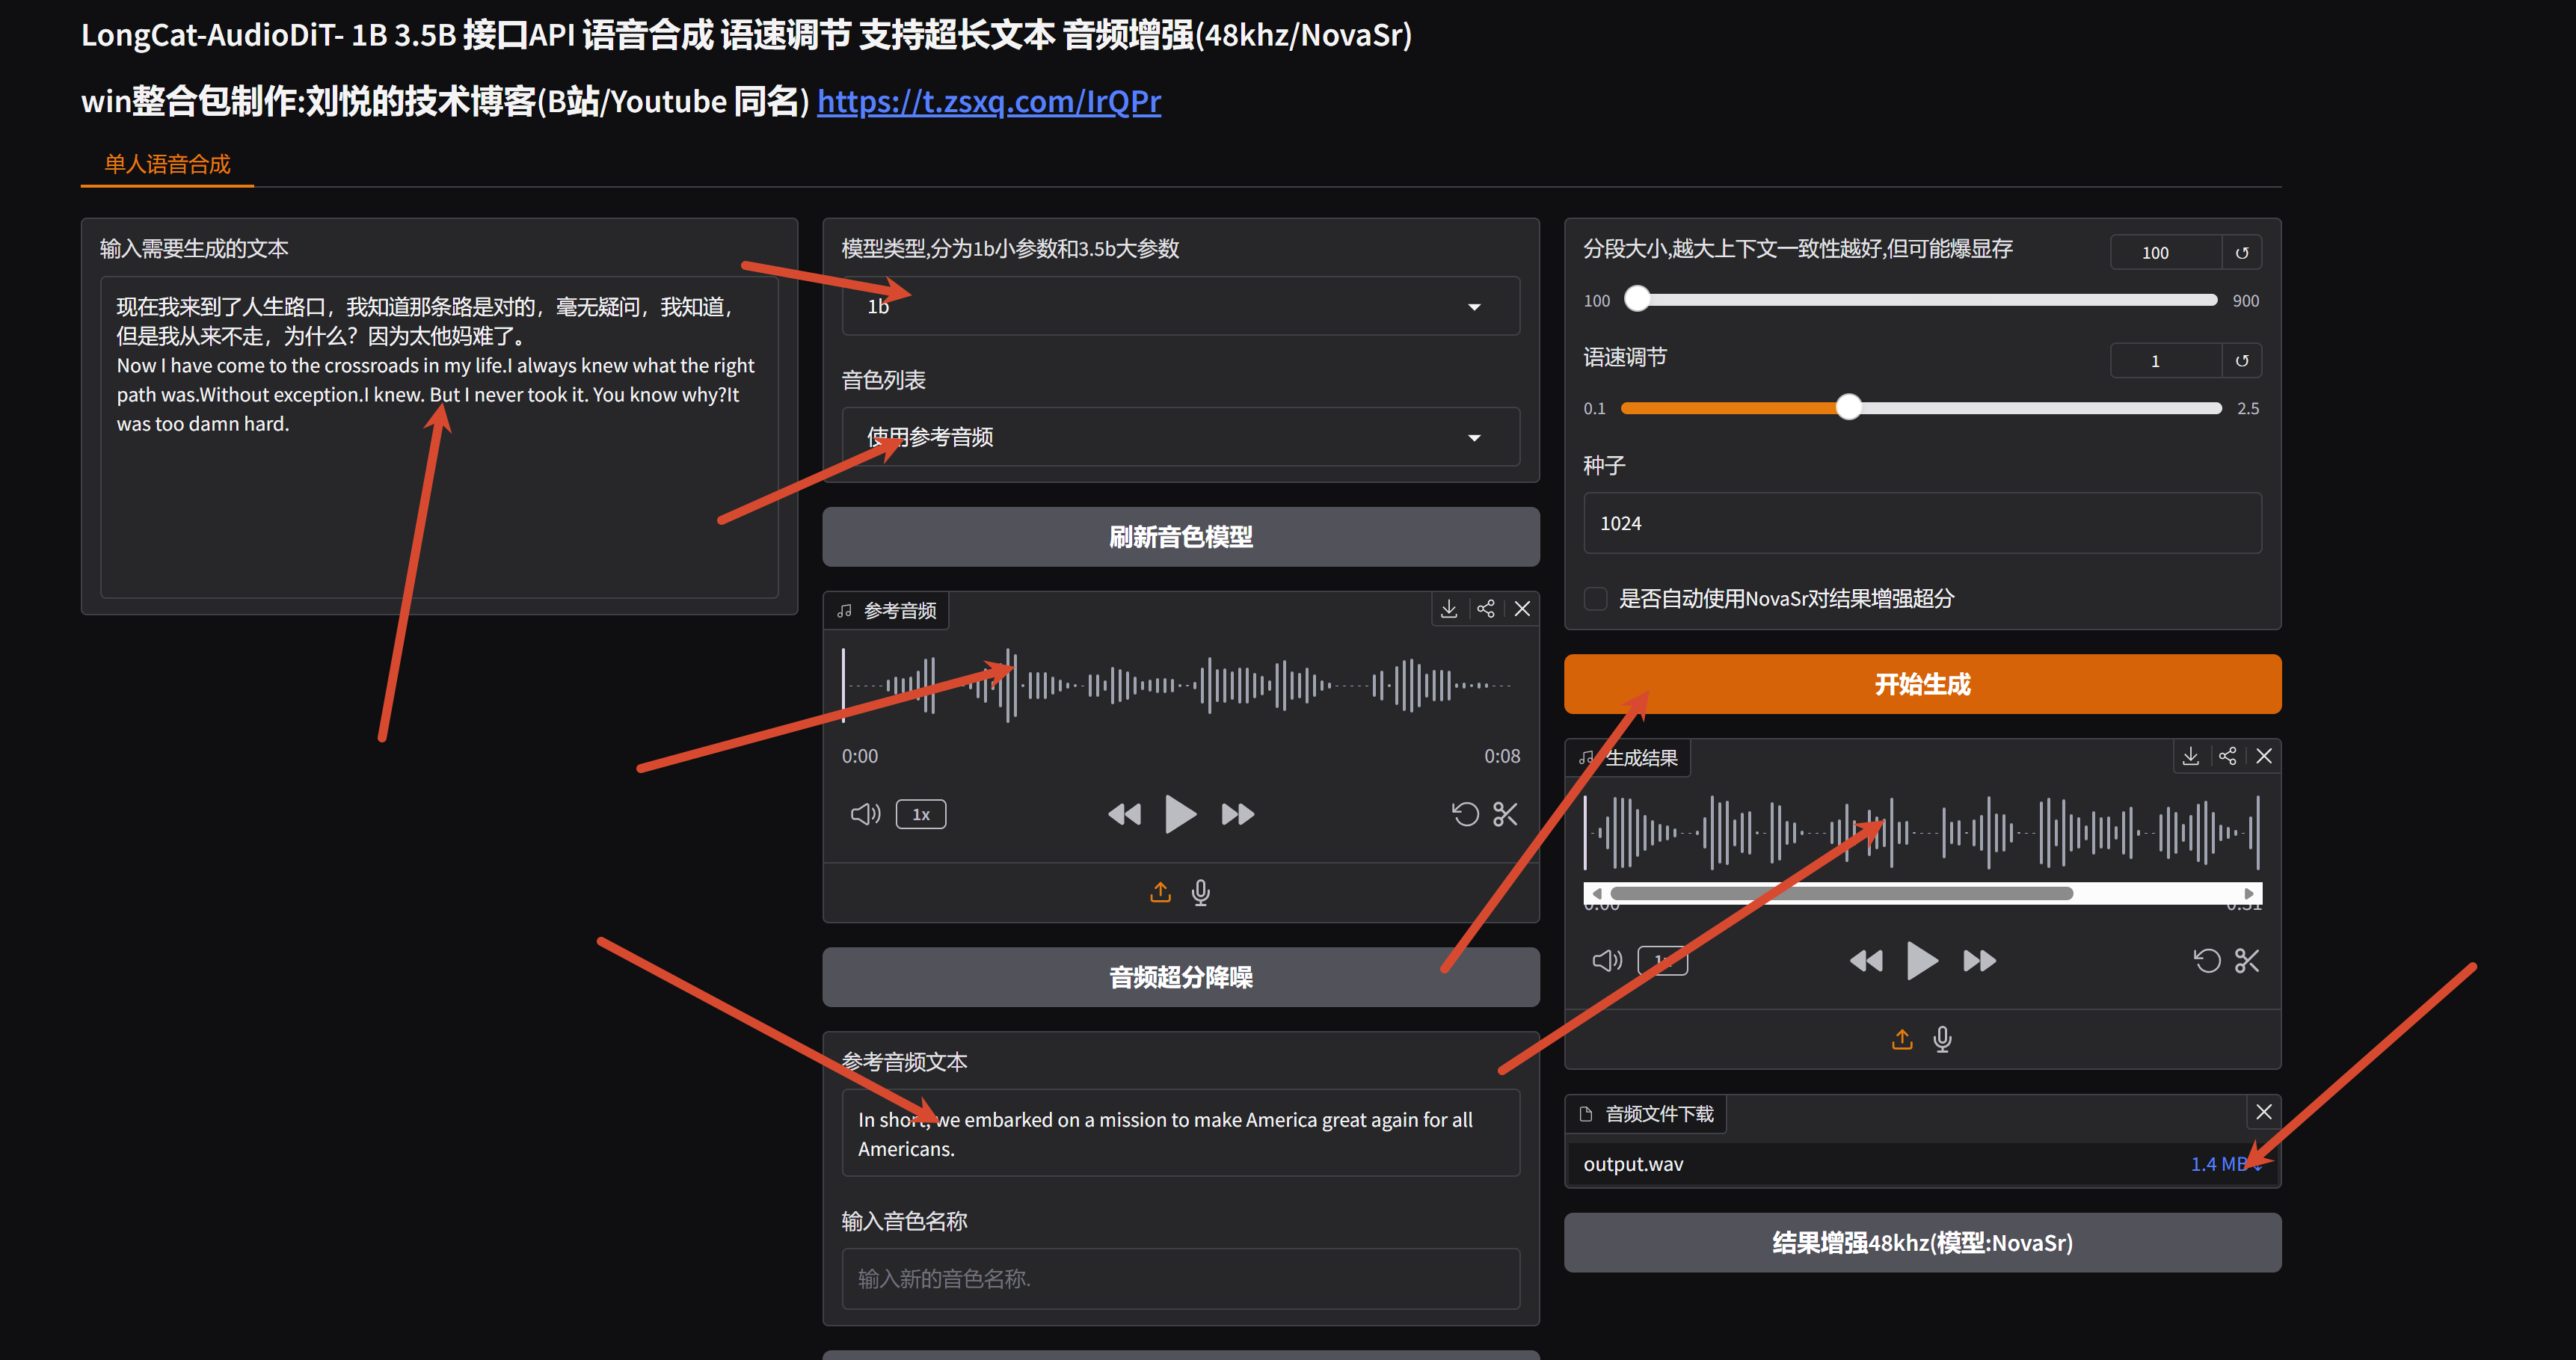Screen dimensions: 2576x1360
Task: Switch to the 单人语音合成 tab
Action: (167, 164)
